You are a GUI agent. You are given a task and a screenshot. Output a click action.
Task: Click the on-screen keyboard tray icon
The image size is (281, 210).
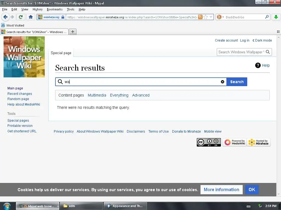point(249,206)
